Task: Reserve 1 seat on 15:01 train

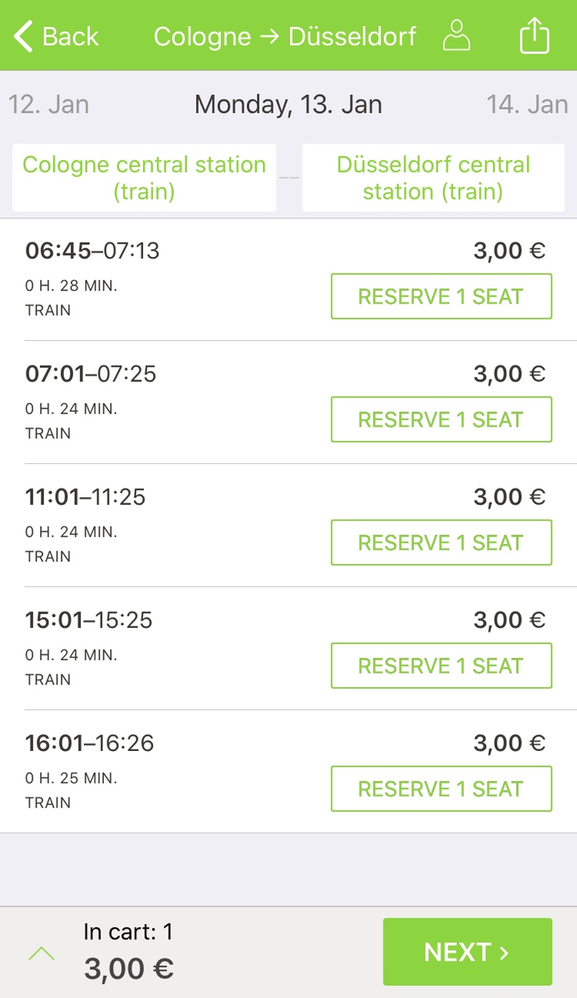Action: point(441,665)
